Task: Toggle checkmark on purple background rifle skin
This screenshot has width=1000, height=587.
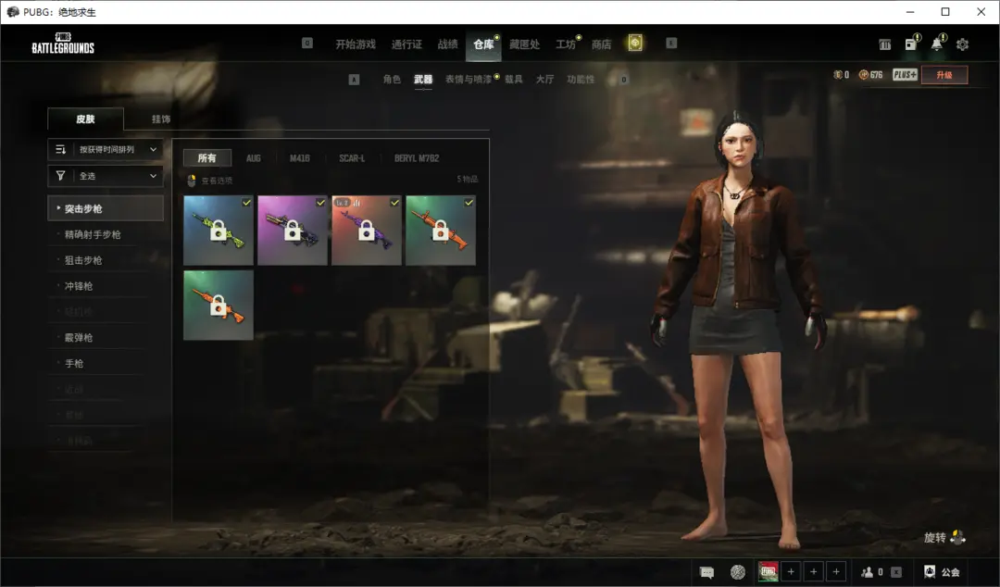Action: [x=320, y=202]
